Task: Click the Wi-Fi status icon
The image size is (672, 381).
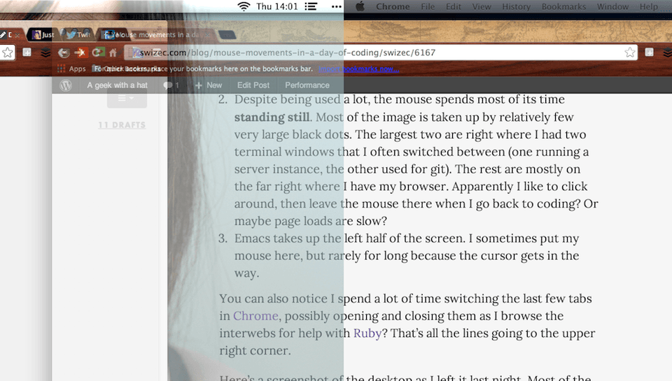Action: click(x=244, y=6)
